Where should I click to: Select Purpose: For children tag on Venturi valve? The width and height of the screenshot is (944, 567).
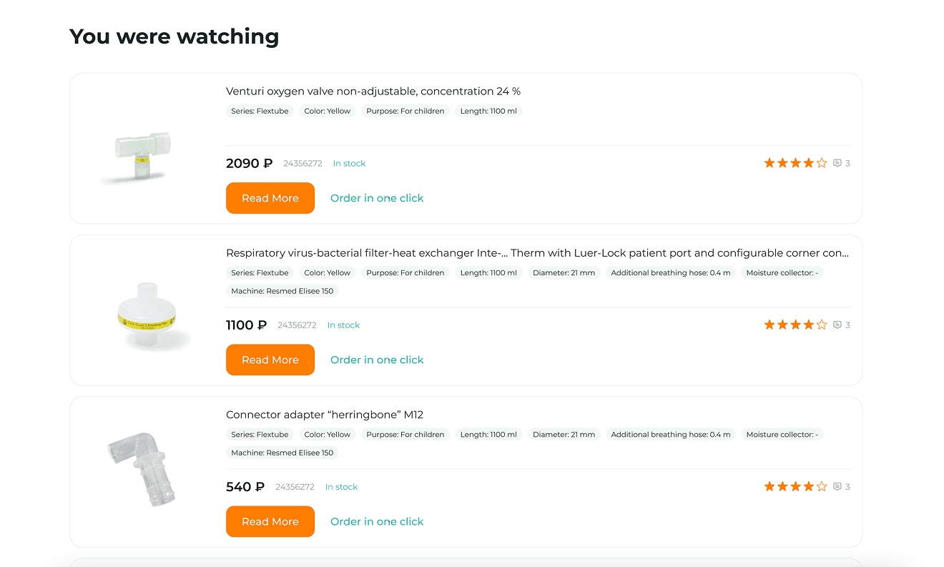coord(405,111)
